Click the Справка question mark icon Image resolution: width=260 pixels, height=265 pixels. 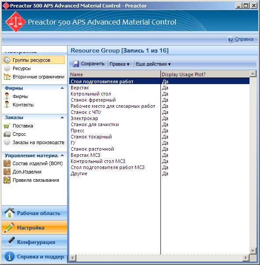(230, 39)
